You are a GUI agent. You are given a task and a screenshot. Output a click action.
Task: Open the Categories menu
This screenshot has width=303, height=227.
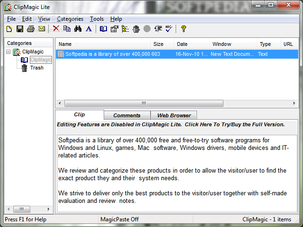pyautogui.click(x=70, y=19)
